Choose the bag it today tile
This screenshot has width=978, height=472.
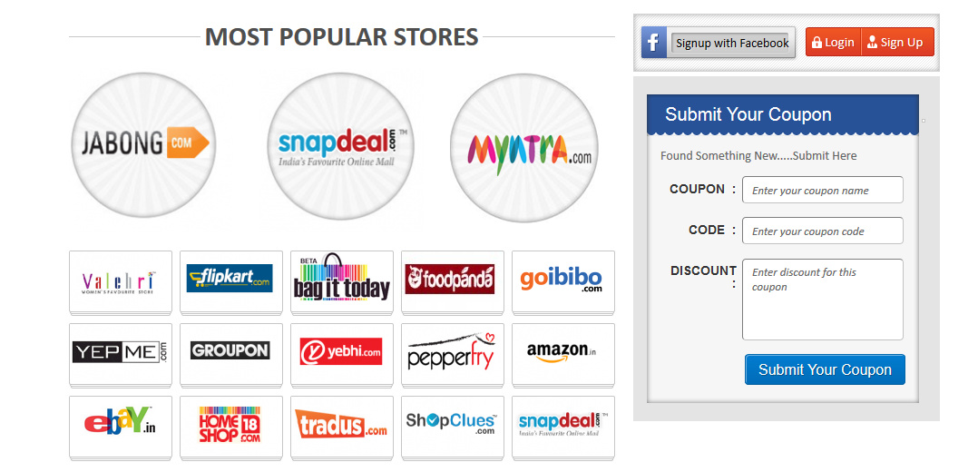342,281
